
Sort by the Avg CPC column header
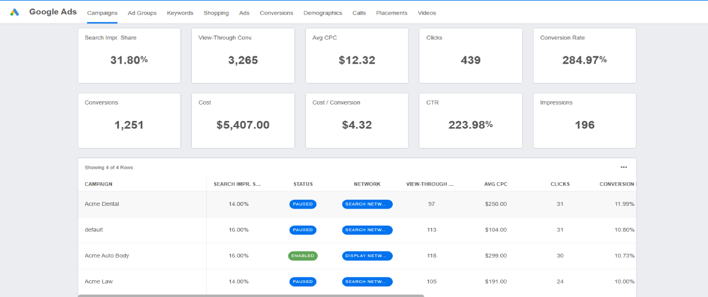pyautogui.click(x=495, y=184)
